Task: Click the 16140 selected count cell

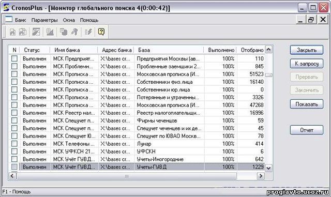Action: (251, 82)
